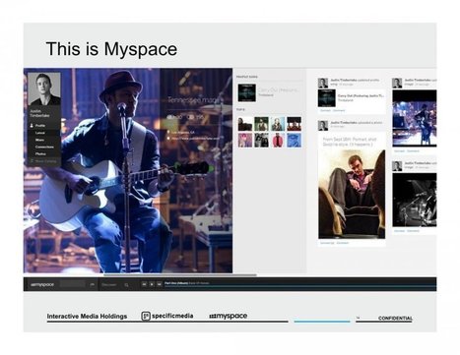Click the song progress bar in player
Image resolution: width=460 pixels, height=355 pixels.
point(300,286)
